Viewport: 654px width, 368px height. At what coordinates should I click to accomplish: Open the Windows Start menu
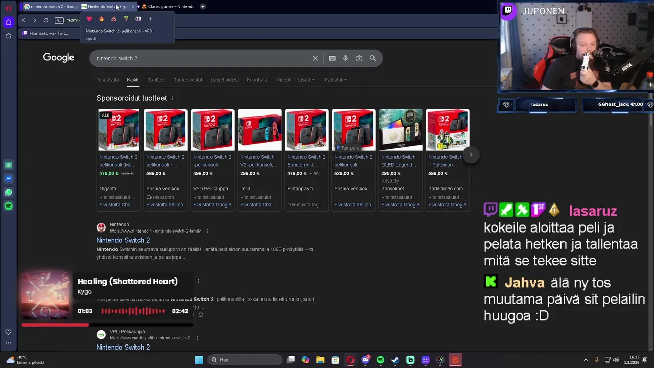199,360
